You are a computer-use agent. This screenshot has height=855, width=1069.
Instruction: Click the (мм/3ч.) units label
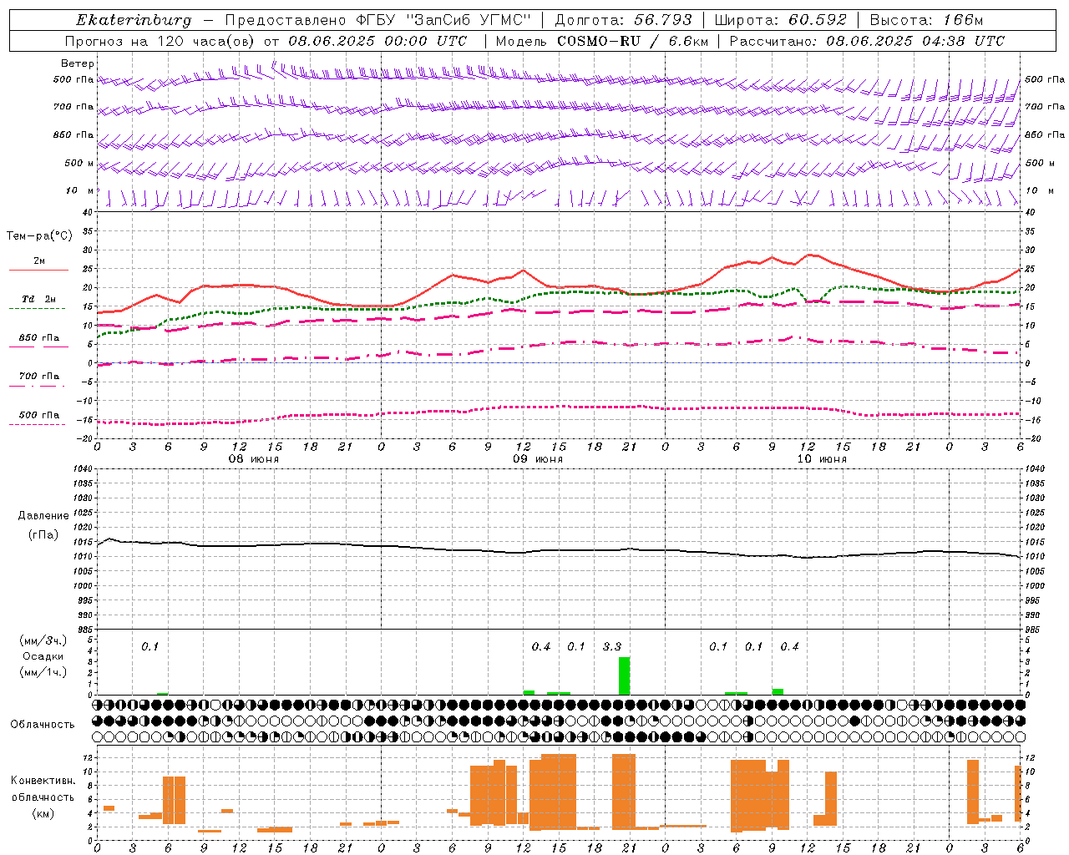[x=43, y=640]
